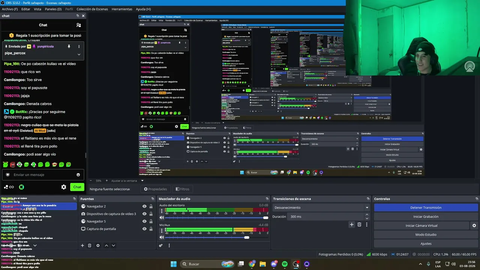The height and width of the screenshot is (270, 480).
Task: Add a new source with plus icon
Action: (x=82, y=246)
